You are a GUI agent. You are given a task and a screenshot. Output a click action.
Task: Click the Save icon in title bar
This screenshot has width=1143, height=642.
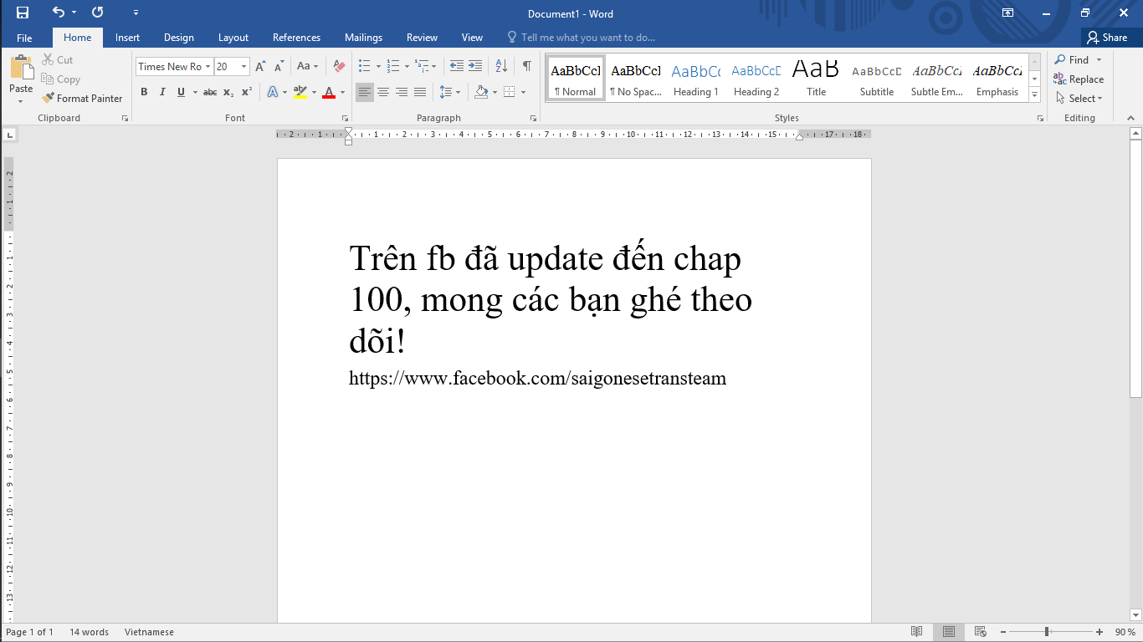(x=23, y=13)
